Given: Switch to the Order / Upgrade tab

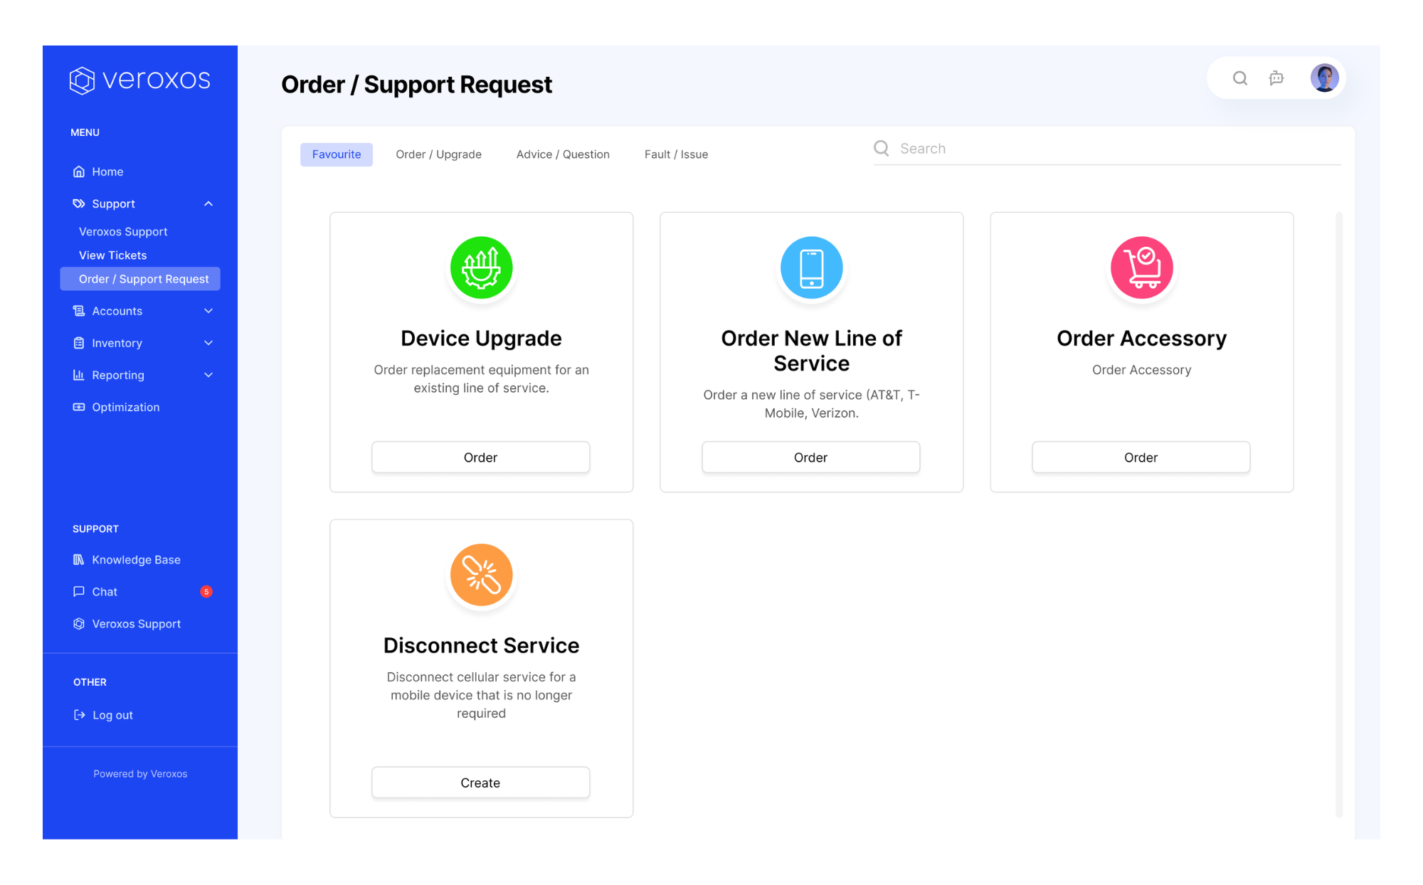Looking at the screenshot, I should [438, 154].
